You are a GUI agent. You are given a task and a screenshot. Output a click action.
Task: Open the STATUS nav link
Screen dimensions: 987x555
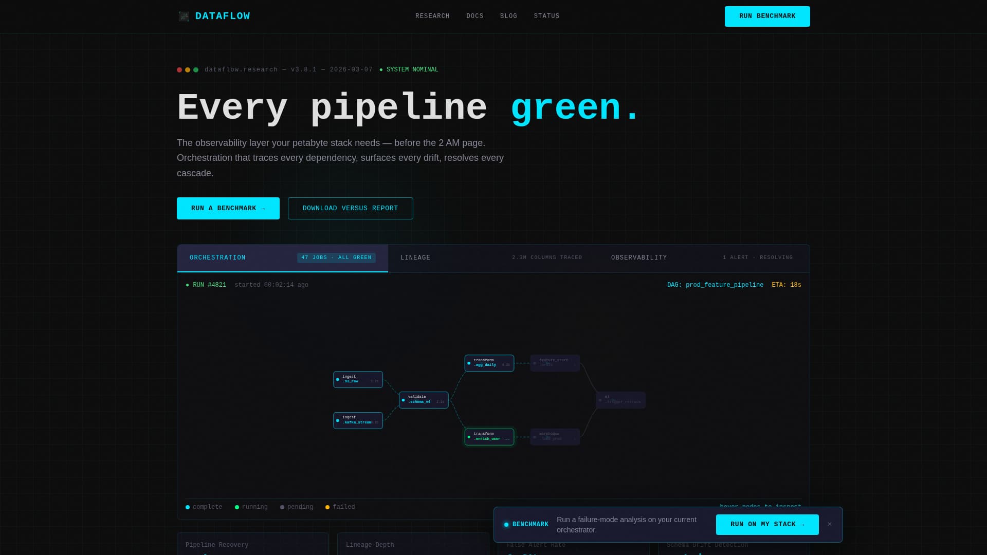546,16
